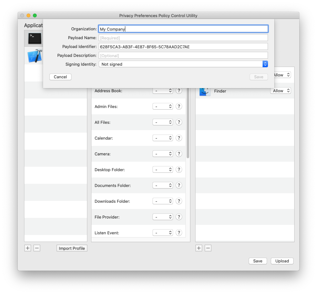The width and height of the screenshot is (317, 294).
Task: Select the Xcode app icon in Applications list
Action: coord(35,56)
